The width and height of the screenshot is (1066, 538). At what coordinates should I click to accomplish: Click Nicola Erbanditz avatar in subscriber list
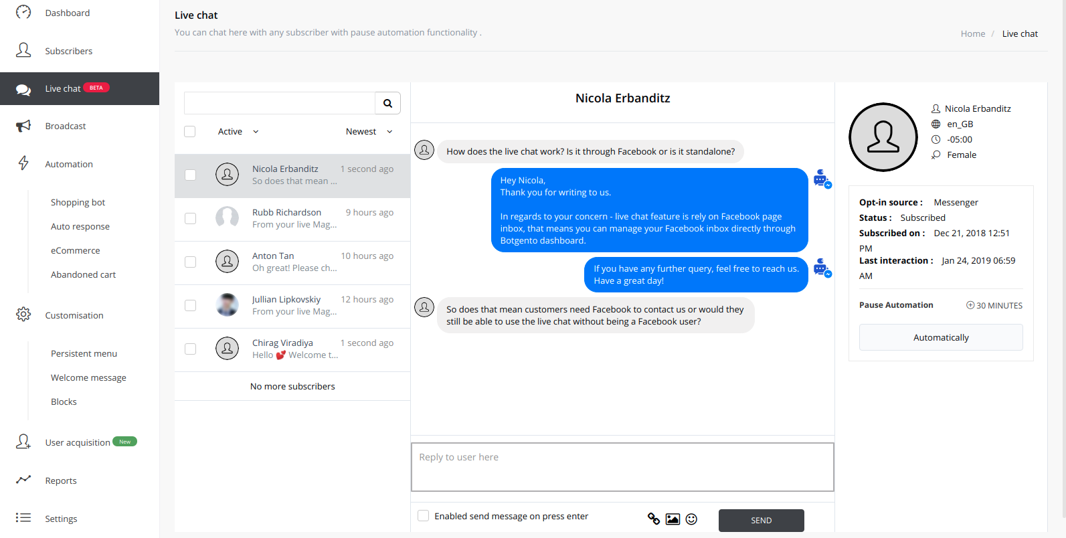tap(227, 175)
